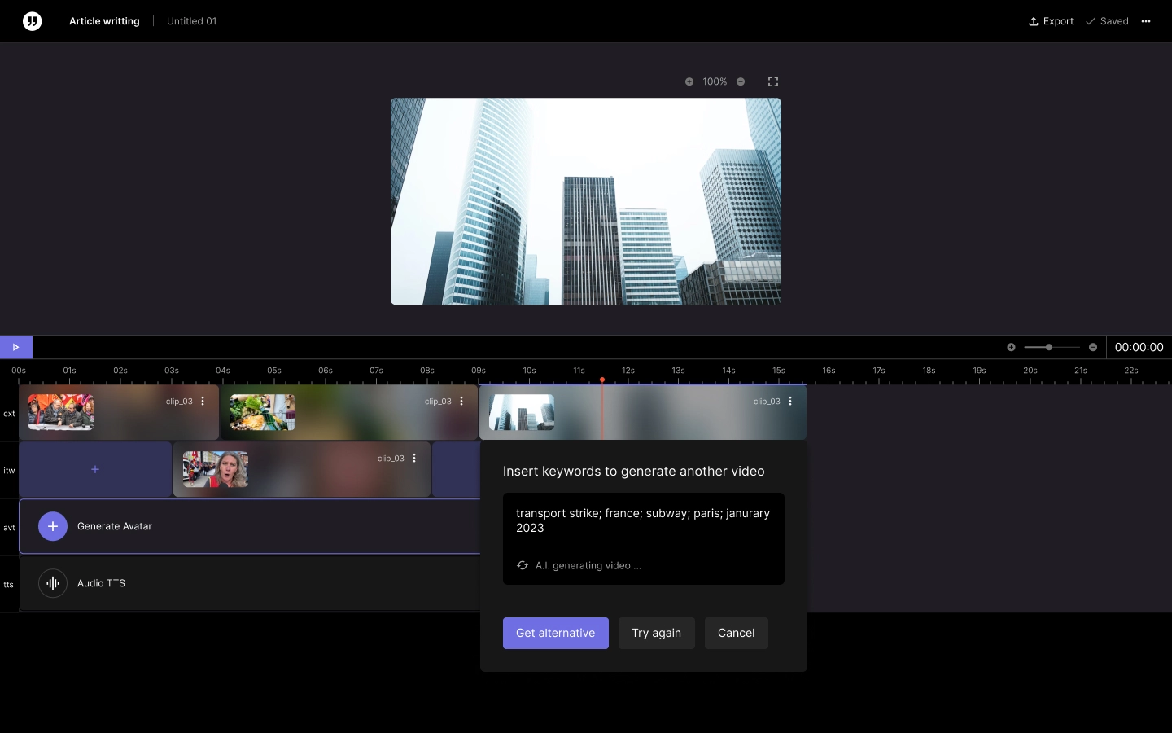Click the Generate Avatar plus icon
The image size is (1172, 733).
click(52, 526)
